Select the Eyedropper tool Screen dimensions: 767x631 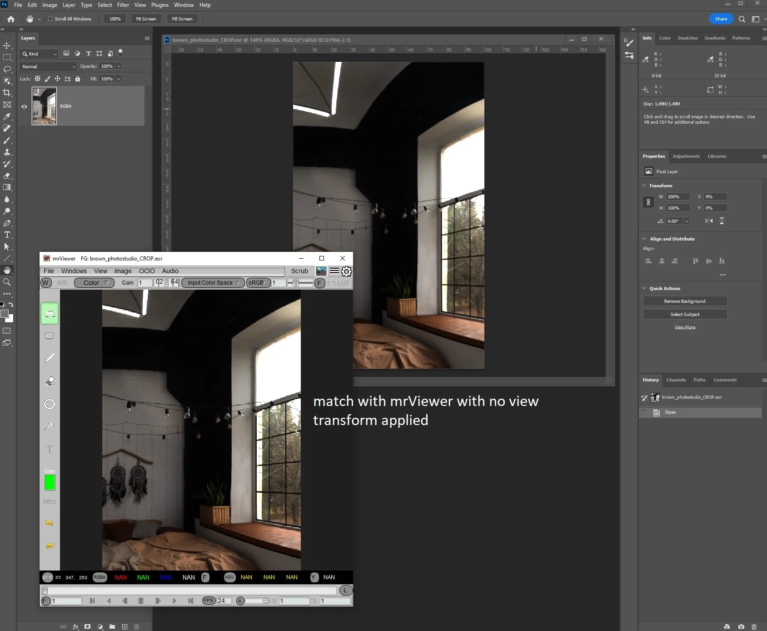pyautogui.click(x=7, y=117)
